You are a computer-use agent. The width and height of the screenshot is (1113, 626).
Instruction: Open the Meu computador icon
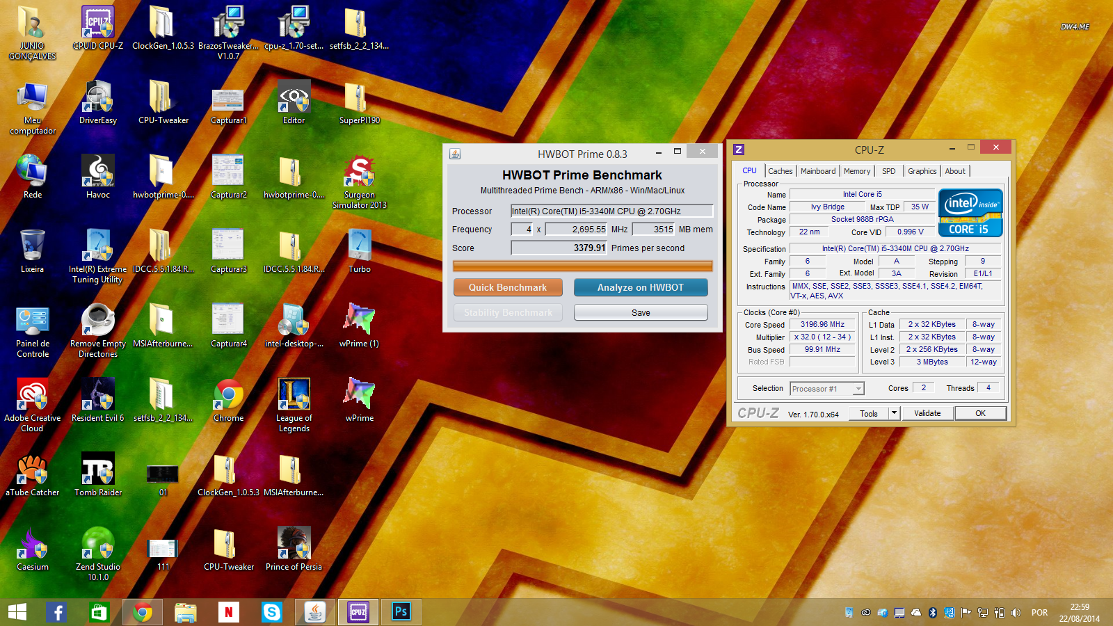click(33, 107)
